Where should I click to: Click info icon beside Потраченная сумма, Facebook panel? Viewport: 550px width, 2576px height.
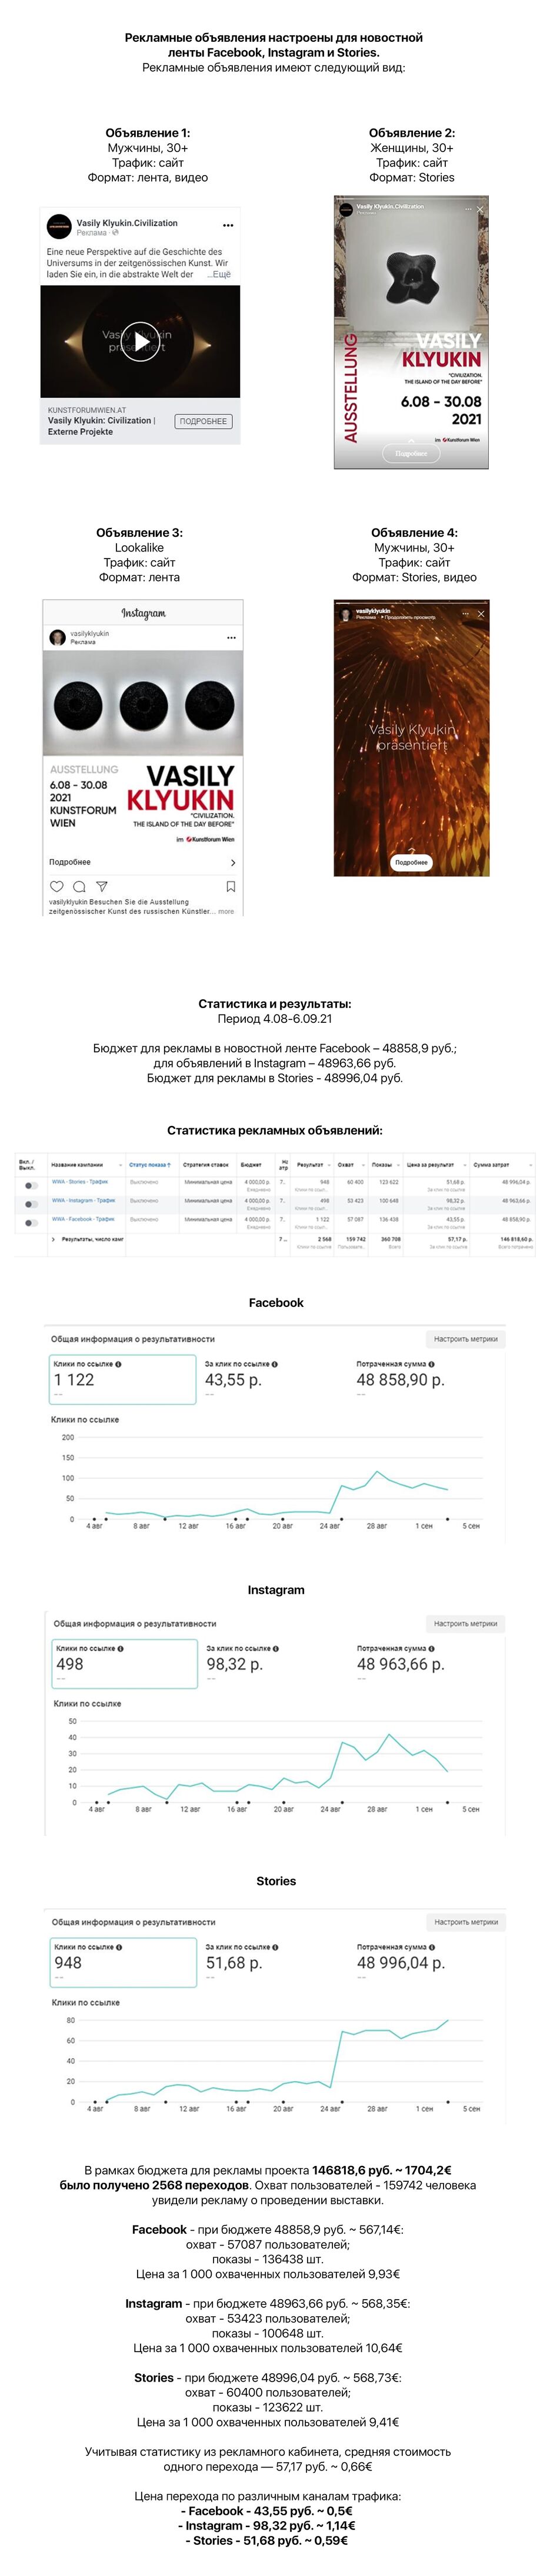(x=431, y=1364)
